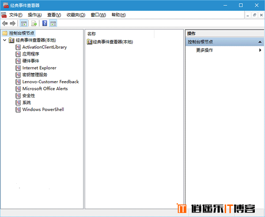Select ActivationClientLibrary in the tree
Image resolution: width=265 pixels, height=217 pixels.
[45, 47]
